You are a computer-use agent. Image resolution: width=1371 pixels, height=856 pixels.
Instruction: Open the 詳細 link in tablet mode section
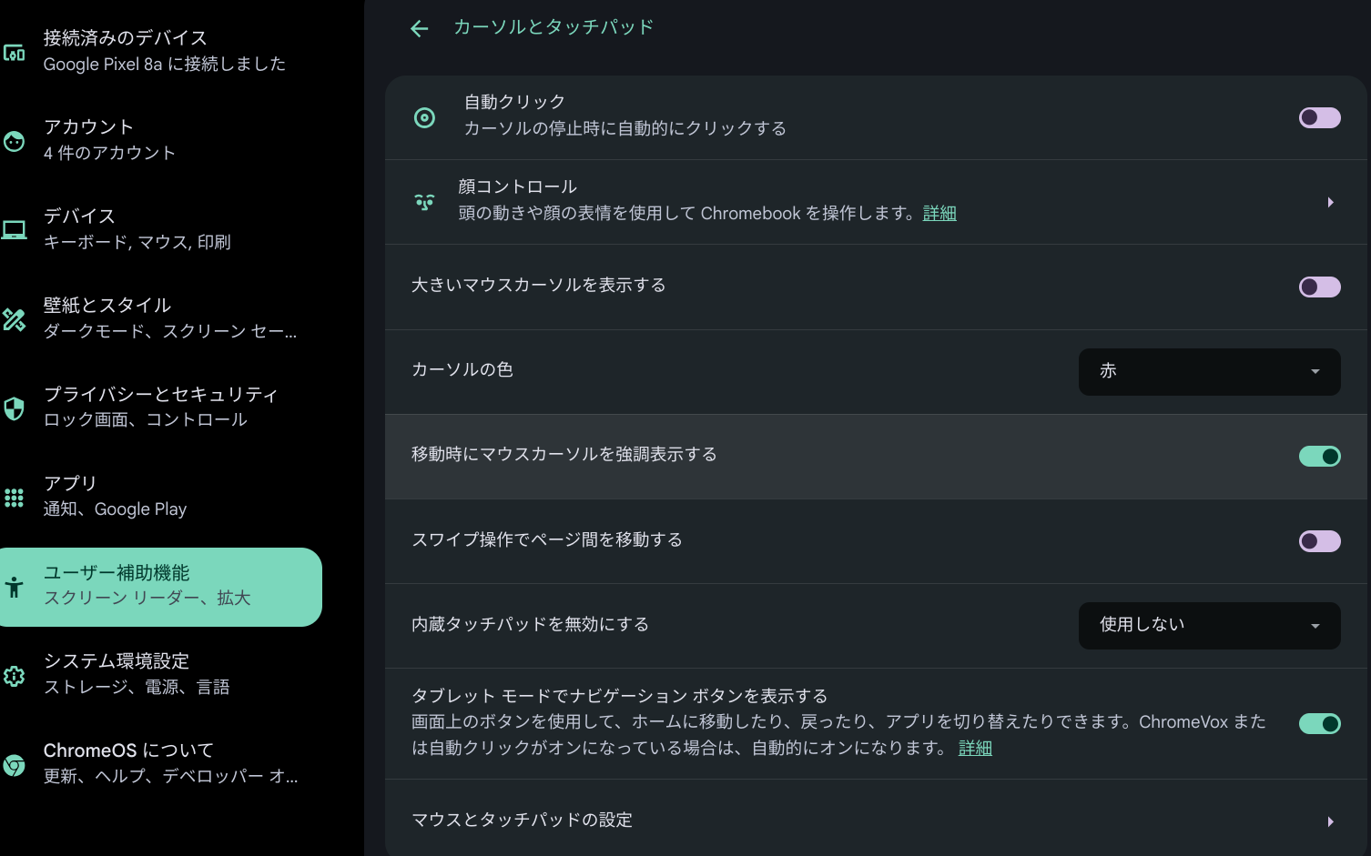[x=974, y=748]
